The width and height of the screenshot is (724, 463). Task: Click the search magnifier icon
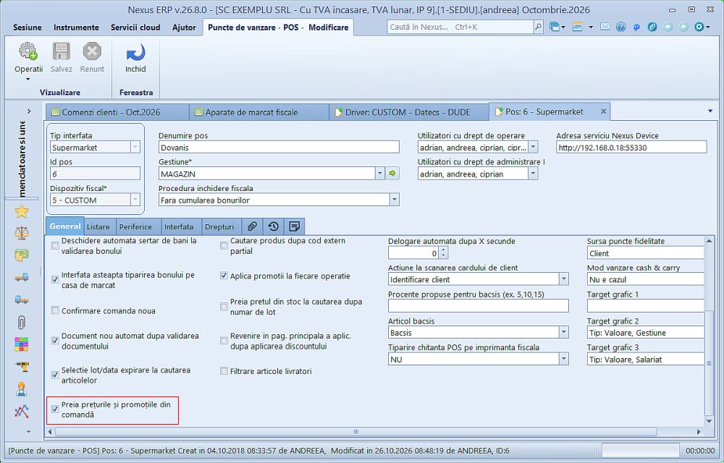(538, 27)
